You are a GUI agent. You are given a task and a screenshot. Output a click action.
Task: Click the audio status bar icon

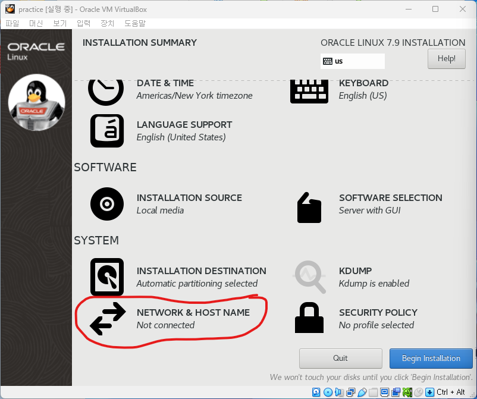tap(339, 392)
